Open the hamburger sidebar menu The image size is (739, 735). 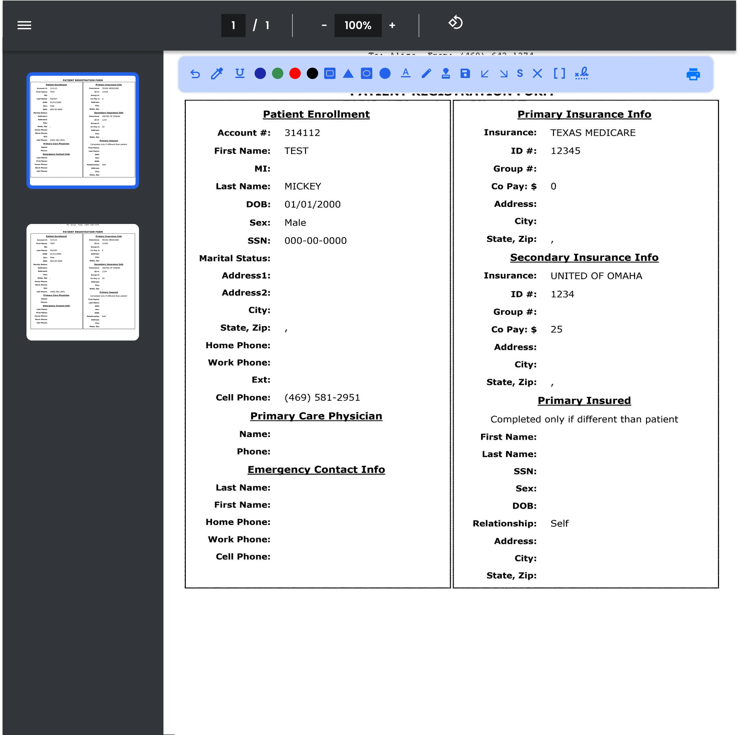[x=24, y=25]
